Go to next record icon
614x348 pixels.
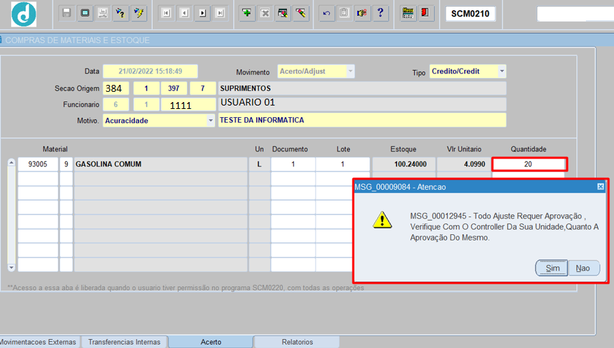(x=203, y=13)
